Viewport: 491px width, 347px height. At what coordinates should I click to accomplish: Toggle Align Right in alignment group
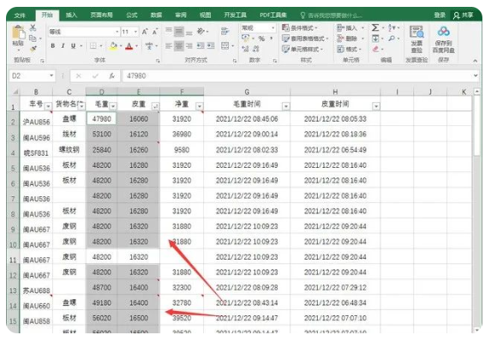coord(189,46)
